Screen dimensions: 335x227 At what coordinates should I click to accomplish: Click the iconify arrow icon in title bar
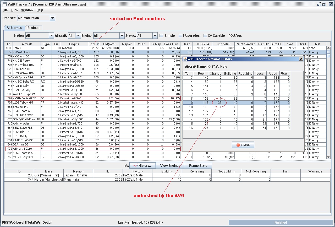(319, 4)
